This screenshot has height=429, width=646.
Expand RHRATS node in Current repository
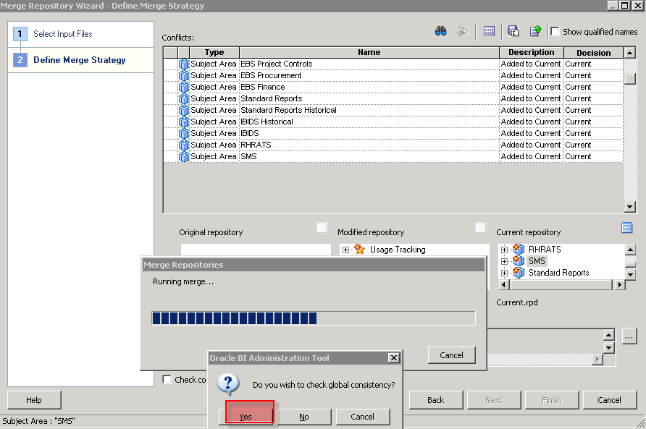point(504,250)
